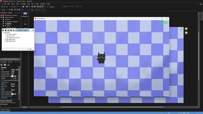Screen dimensions: 203x114
Task: Expand Global values in debugger
Action: pyautogui.click(x=5, y=39)
